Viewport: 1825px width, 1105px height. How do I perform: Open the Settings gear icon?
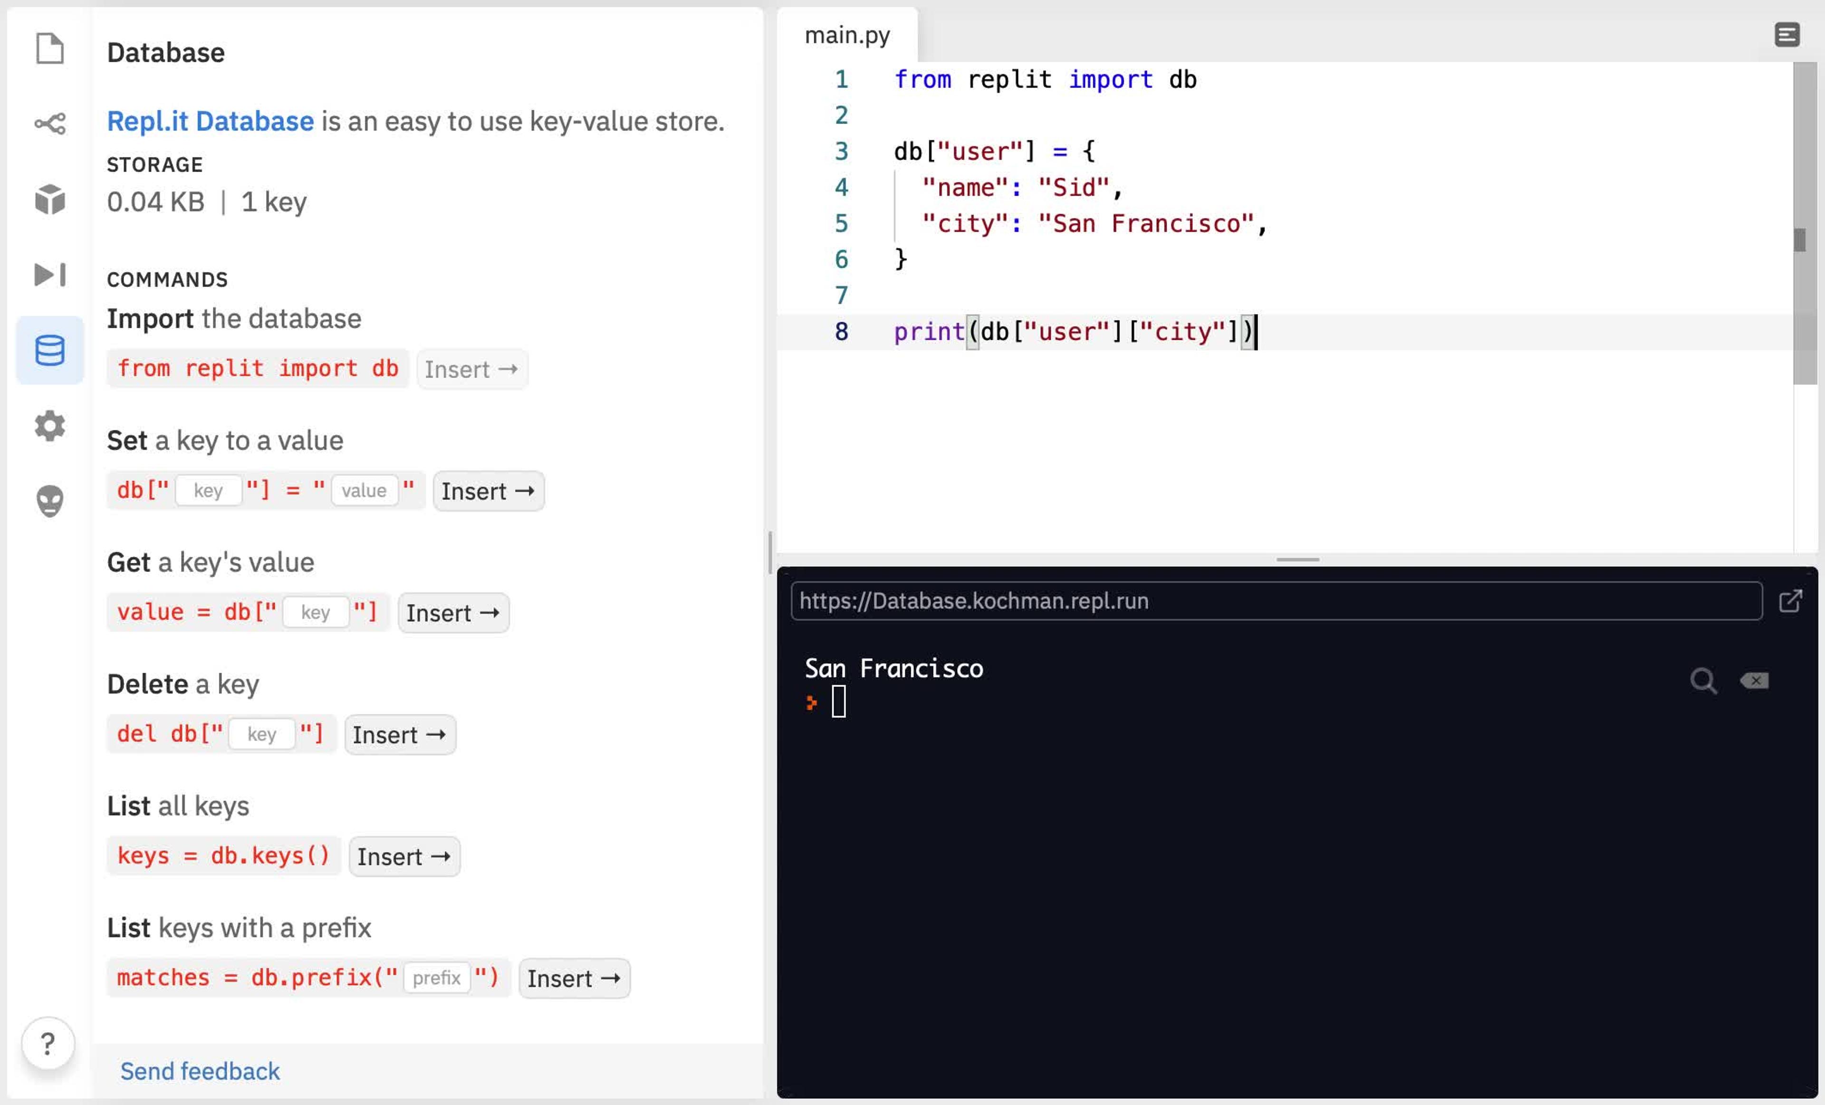(x=49, y=426)
